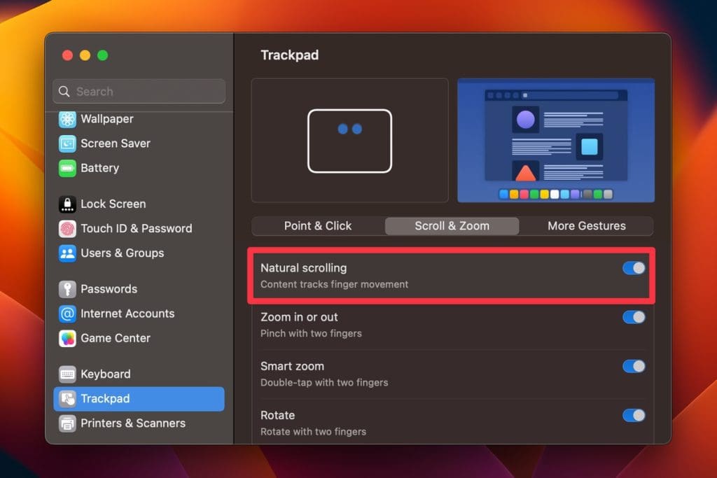Close the System Settings window
Image resolution: width=717 pixels, height=478 pixels.
click(68, 55)
